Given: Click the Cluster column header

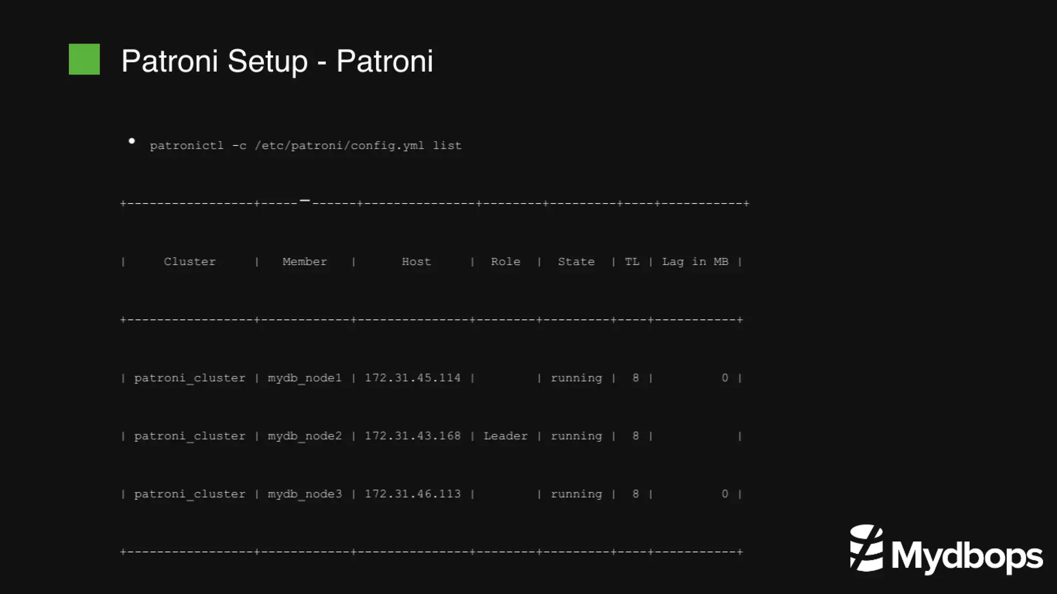Looking at the screenshot, I should [190, 262].
